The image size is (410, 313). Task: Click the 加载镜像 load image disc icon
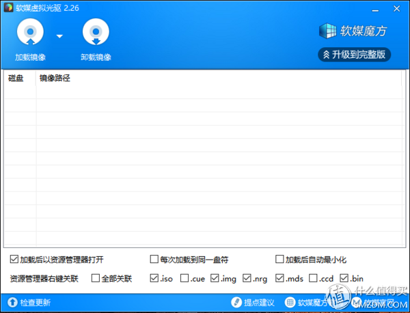[30, 31]
